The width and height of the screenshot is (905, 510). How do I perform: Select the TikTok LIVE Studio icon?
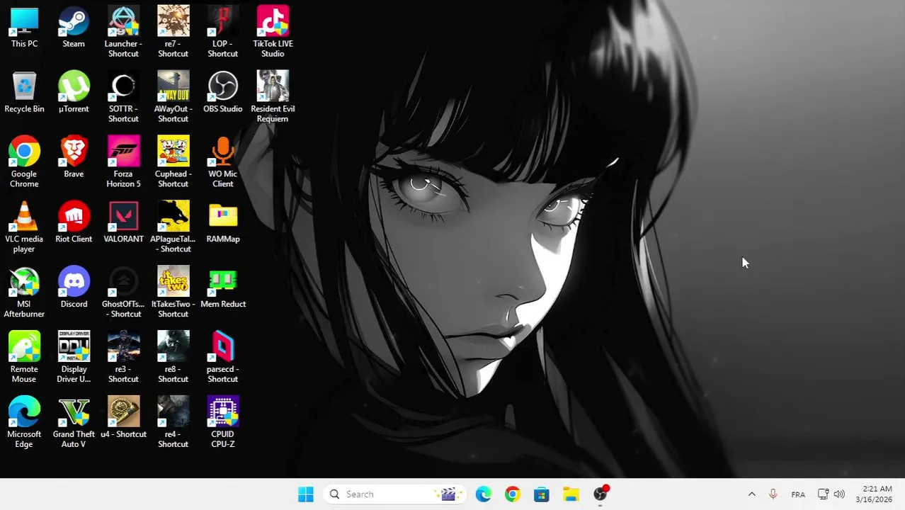tap(273, 32)
